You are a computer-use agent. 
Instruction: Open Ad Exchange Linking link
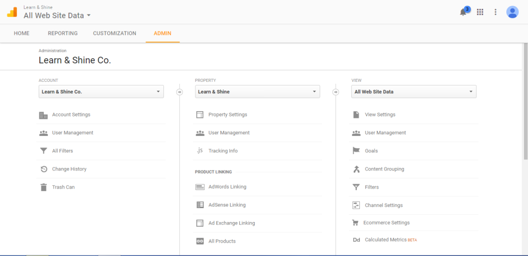(x=232, y=223)
